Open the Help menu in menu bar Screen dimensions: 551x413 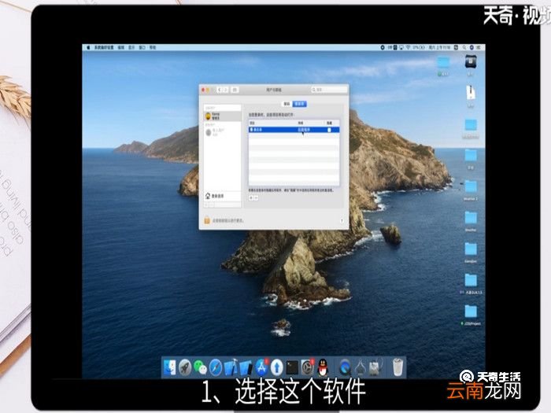point(153,47)
